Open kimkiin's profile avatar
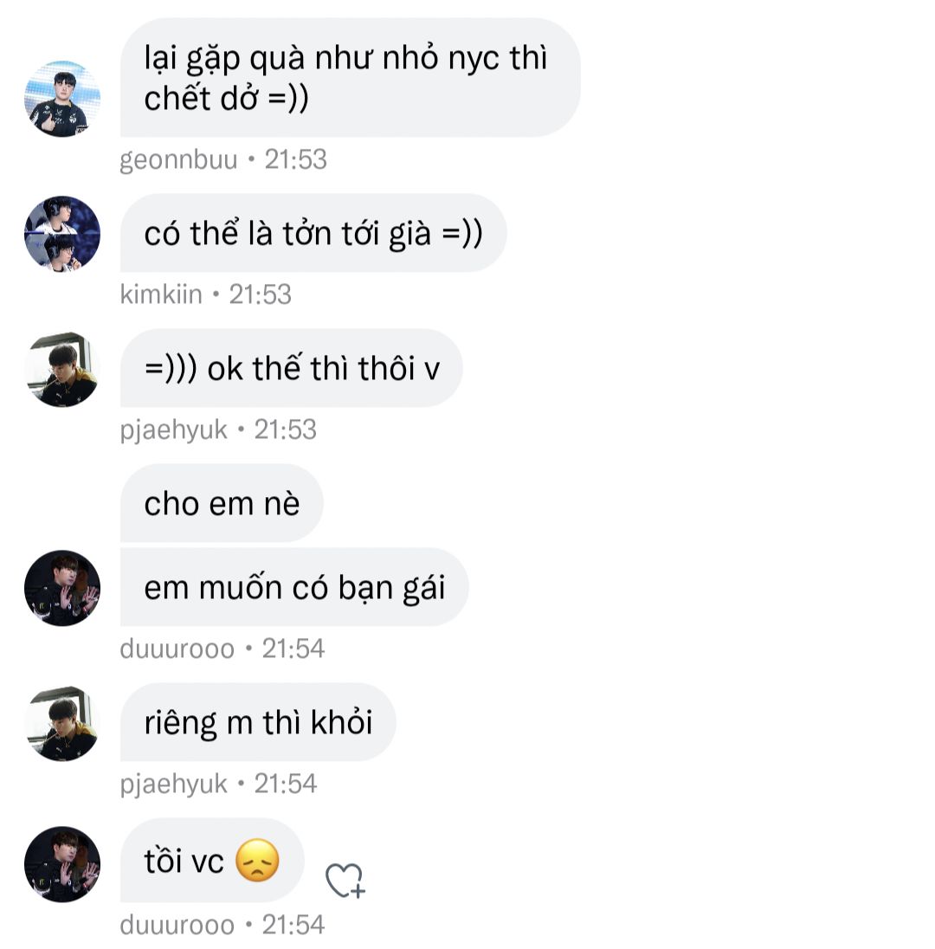 [x=62, y=234]
